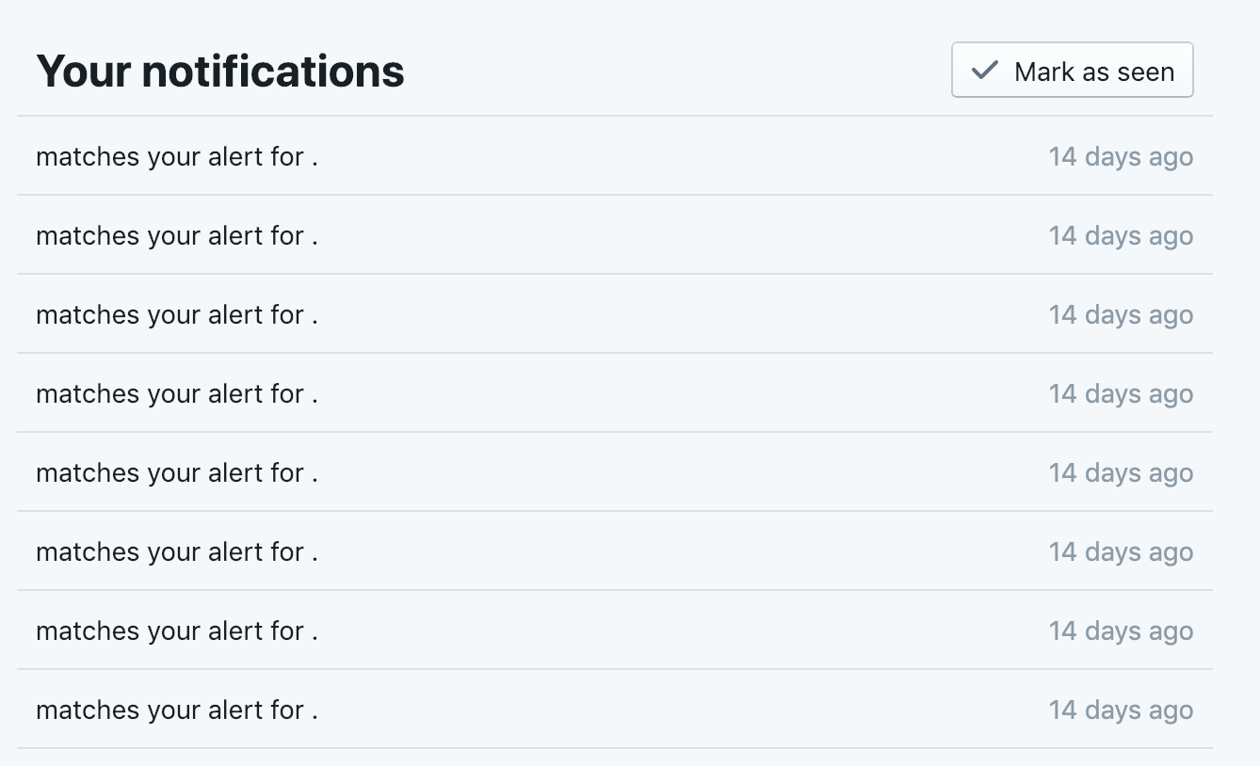Image resolution: width=1260 pixels, height=766 pixels.
Task: Click the last 14 days ago timestamp
Action: [x=1121, y=710]
